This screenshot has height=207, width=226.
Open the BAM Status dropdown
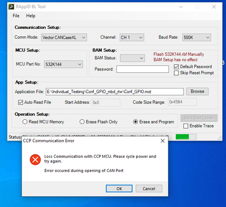click(x=132, y=58)
